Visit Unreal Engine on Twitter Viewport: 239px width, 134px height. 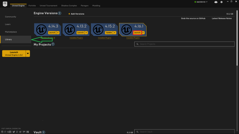14,132
